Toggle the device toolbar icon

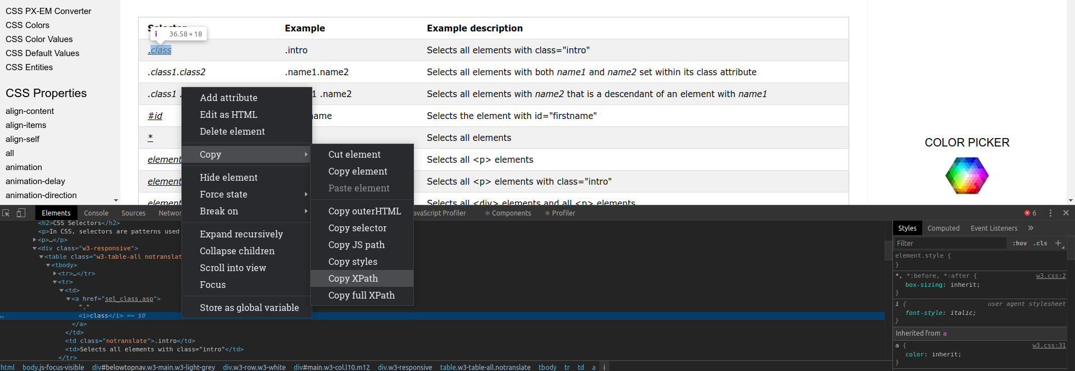(21, 213)
